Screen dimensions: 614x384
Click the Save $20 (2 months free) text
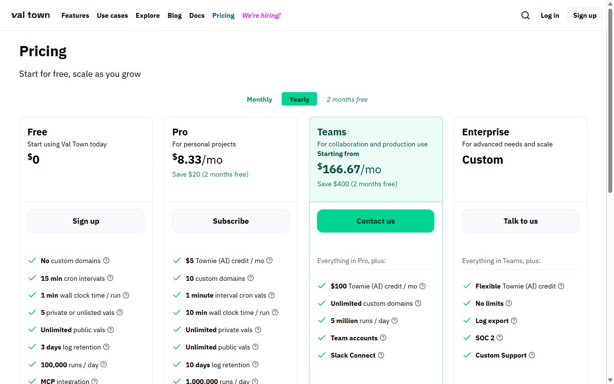tap(211, 174)
